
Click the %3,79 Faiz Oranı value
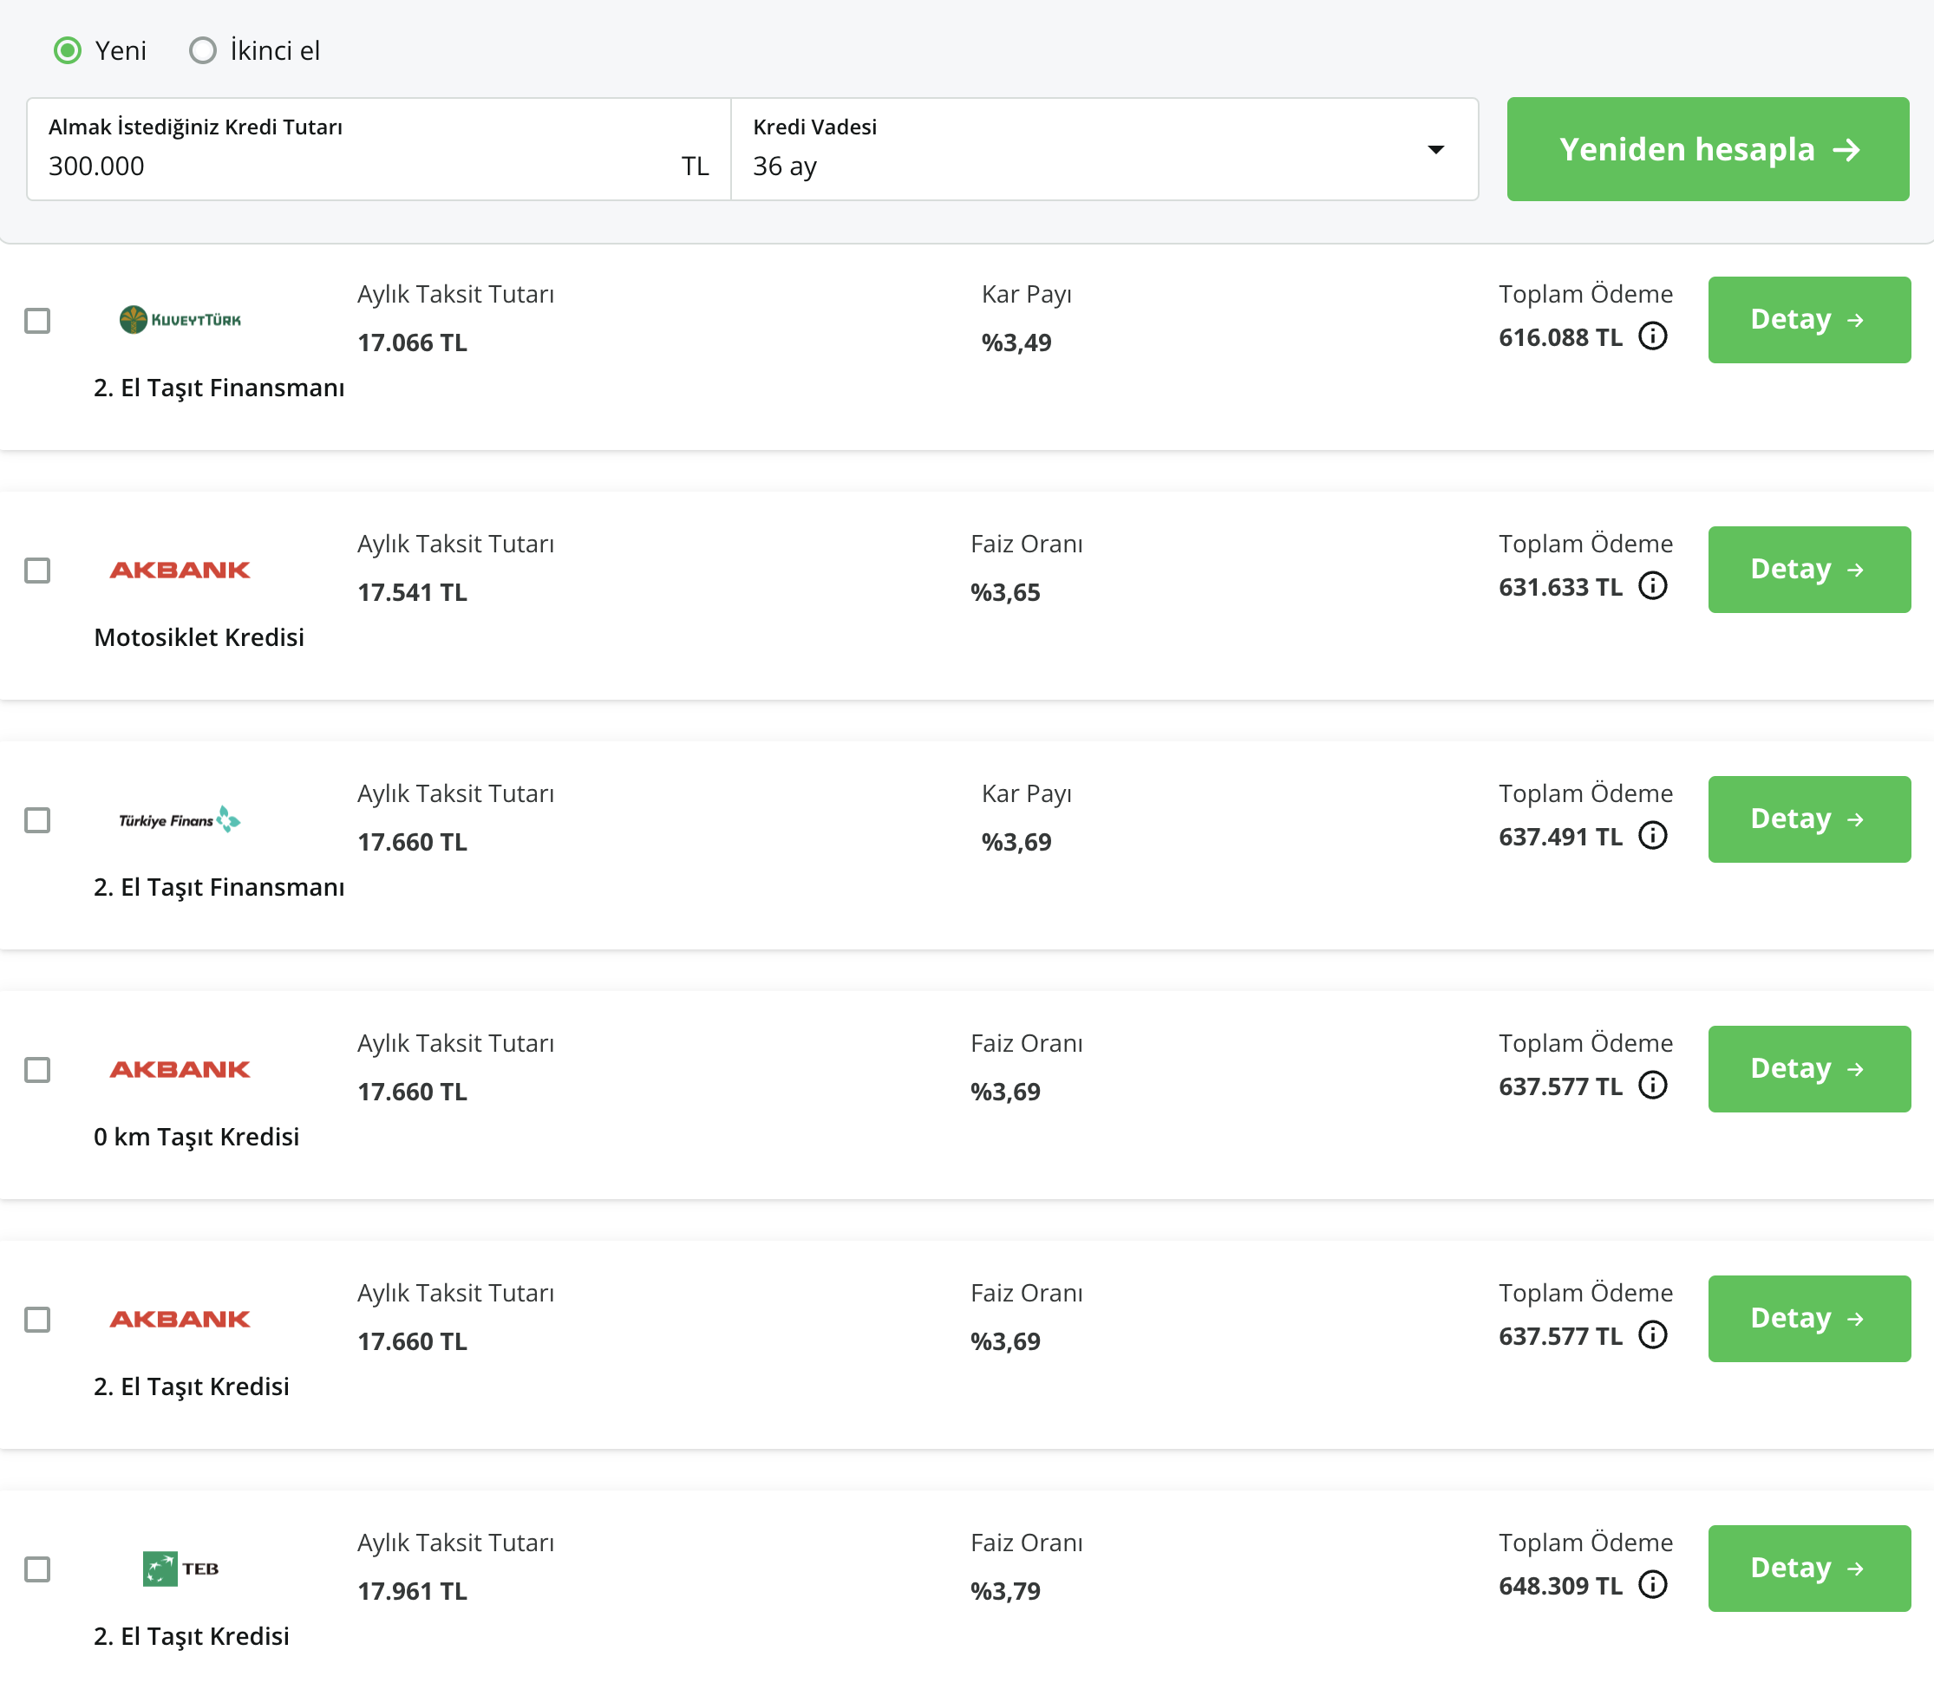point(1005,1591)
